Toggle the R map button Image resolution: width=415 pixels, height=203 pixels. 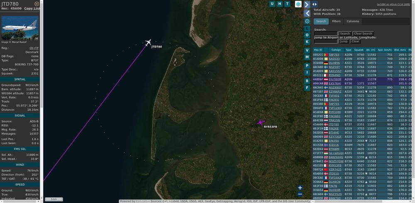tap(307, 81)
